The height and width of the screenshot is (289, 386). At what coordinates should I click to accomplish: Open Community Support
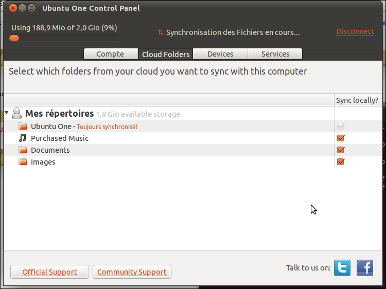coord(132,272)
